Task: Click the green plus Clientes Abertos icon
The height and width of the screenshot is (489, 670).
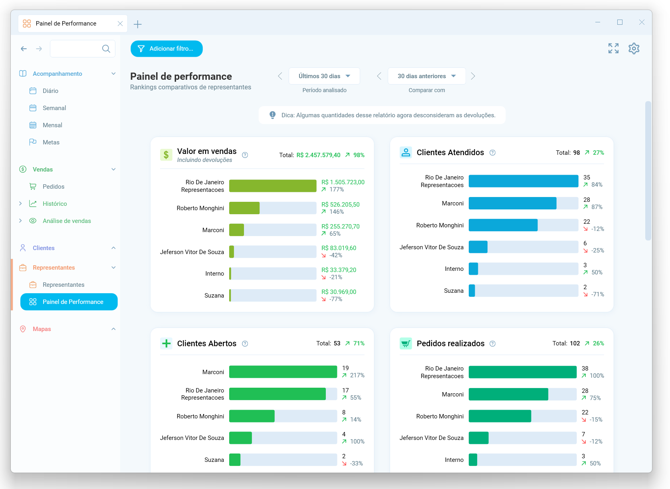Action: pos(166,343)
